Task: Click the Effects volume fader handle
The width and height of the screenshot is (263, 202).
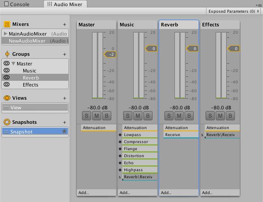Action: [x=234, y=49]
